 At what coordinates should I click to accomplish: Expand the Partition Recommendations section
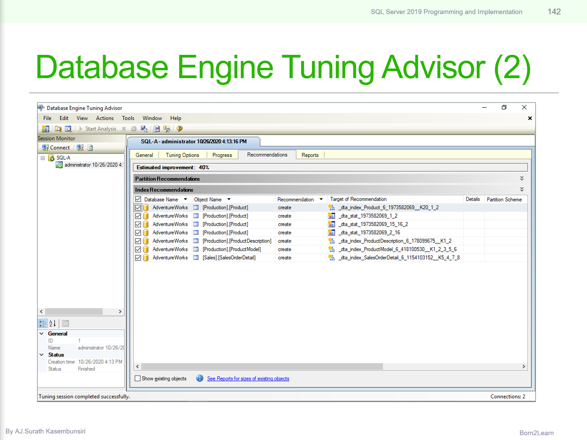pos(522,178)
